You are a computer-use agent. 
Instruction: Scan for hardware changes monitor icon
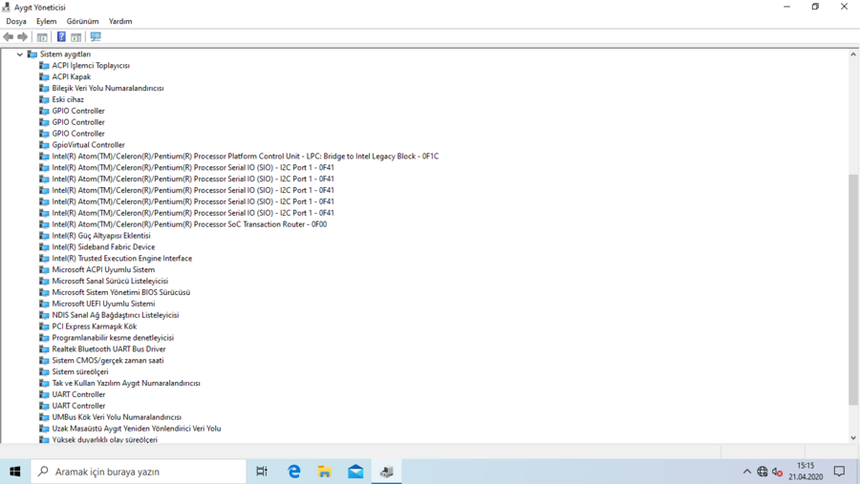coord(96,36)
